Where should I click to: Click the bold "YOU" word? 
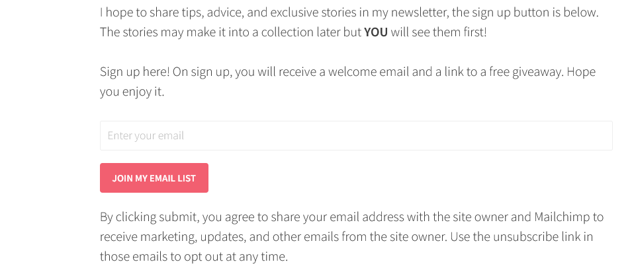pyautogui.click(x=376, y=32)
